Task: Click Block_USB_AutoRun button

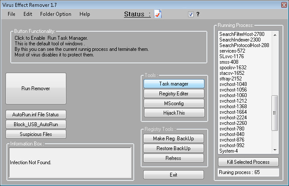Action: tap(36, 124)
